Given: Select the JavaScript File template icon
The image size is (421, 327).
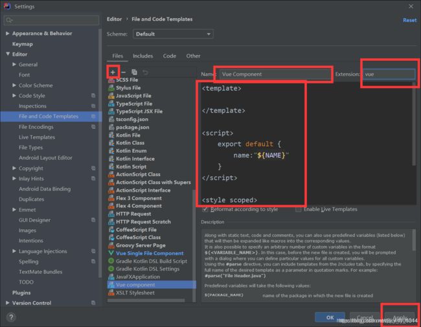Looking at the screenshot, I should (111, 96).
